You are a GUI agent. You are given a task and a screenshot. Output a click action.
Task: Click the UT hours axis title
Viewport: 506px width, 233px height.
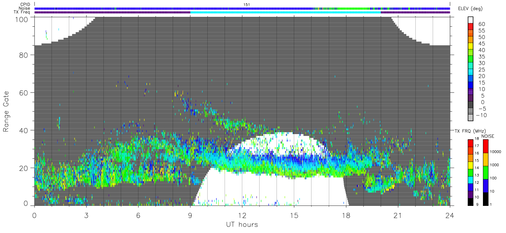pyautogui.click(x=242, y=225)
